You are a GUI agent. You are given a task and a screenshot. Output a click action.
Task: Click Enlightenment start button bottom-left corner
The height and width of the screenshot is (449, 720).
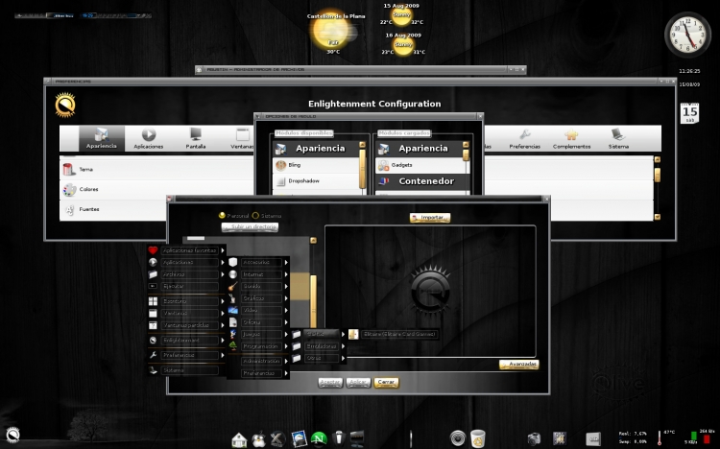click(12, 435)
